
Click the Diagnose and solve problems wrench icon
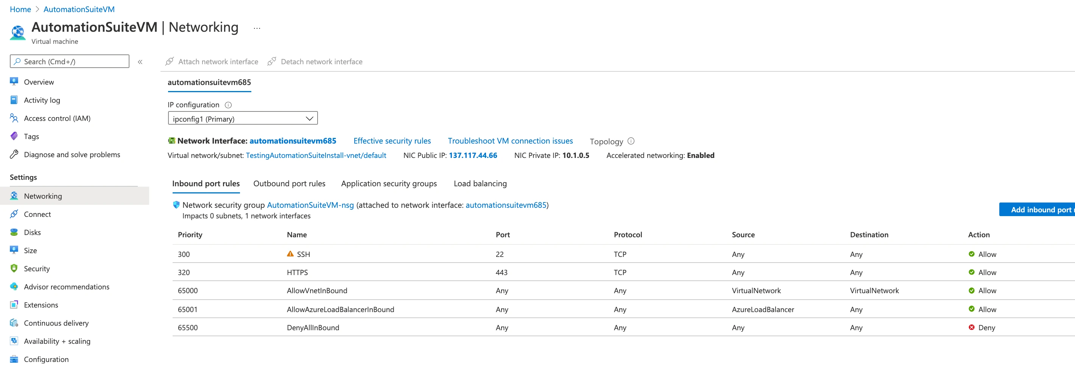click(14, 154)
